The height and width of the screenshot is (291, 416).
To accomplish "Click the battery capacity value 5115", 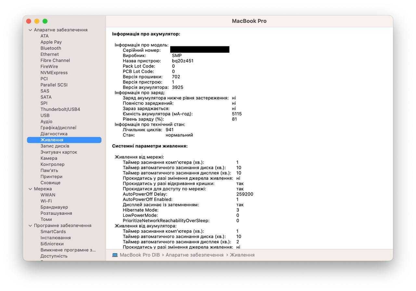I will tap(237, 114).
